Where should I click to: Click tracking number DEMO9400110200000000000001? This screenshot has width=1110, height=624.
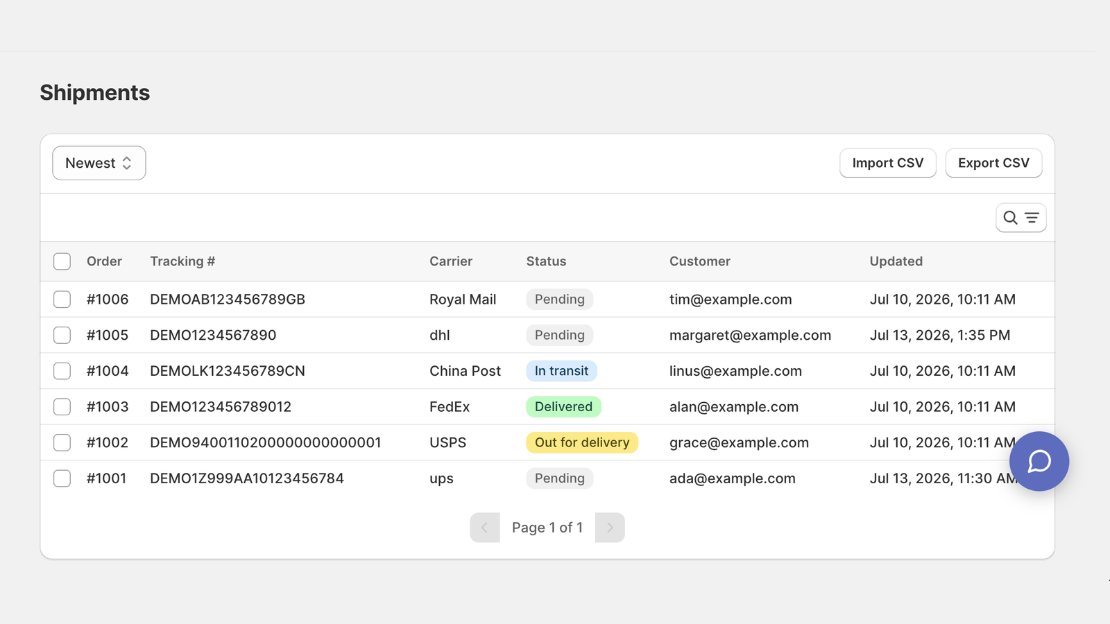click(266, 442)
